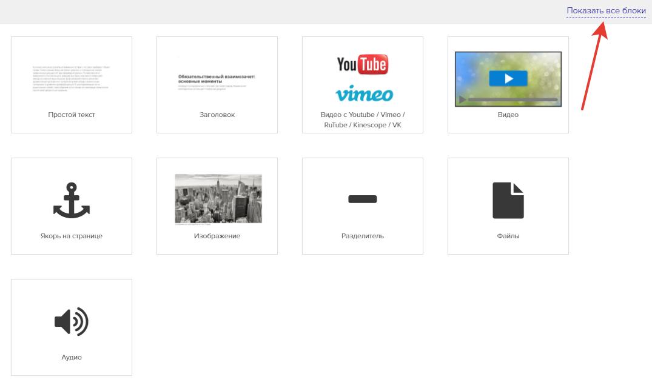The height and width of the screenshot is (385, 652).
Task: Open the 'Показать все блоки' link
Action: (606, 11)
